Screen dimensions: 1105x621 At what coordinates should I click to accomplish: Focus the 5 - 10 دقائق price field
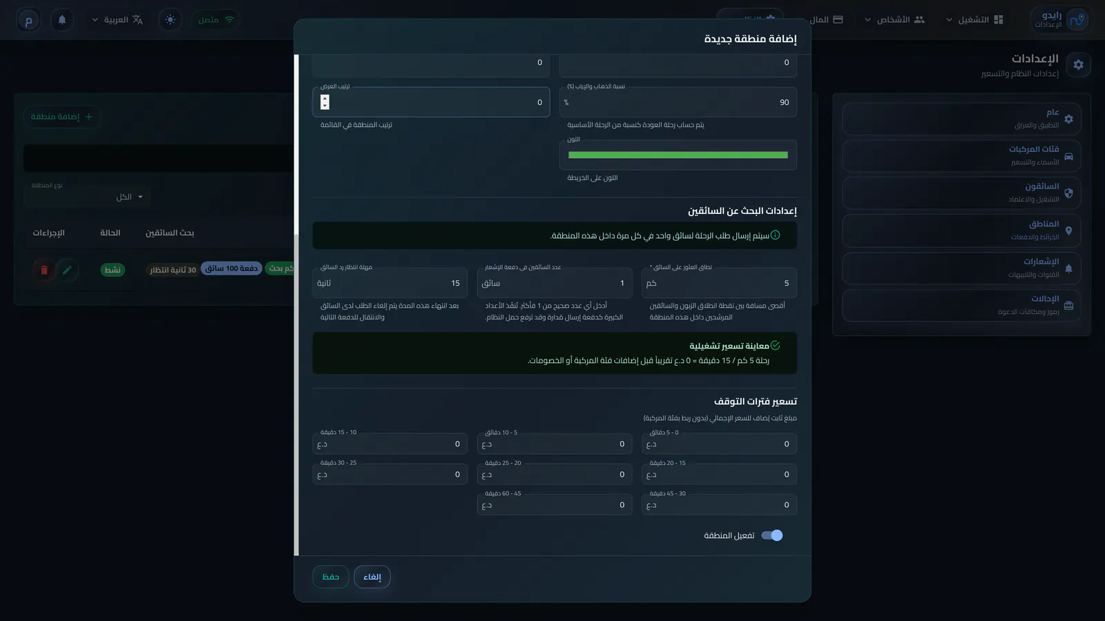pos(555,444)
